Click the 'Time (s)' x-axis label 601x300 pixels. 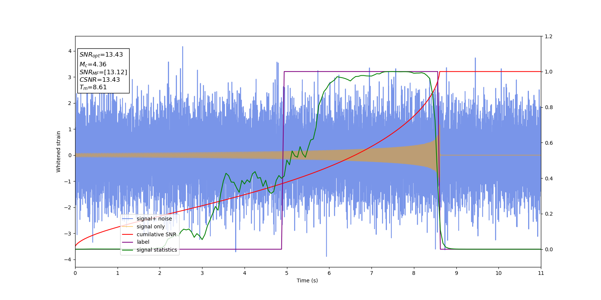tap(307, 280)
